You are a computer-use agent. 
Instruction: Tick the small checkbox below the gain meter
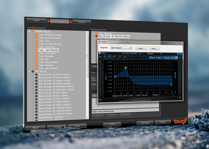175,92
